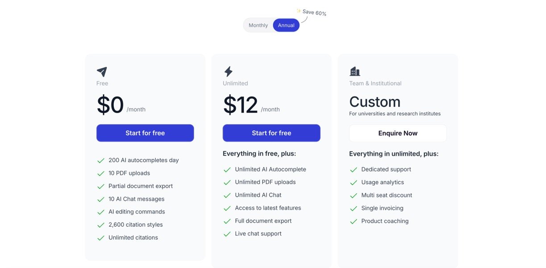
Task: Click the Save 60% sparkle label
Action: pyautogui.click(x=312, y=12)
